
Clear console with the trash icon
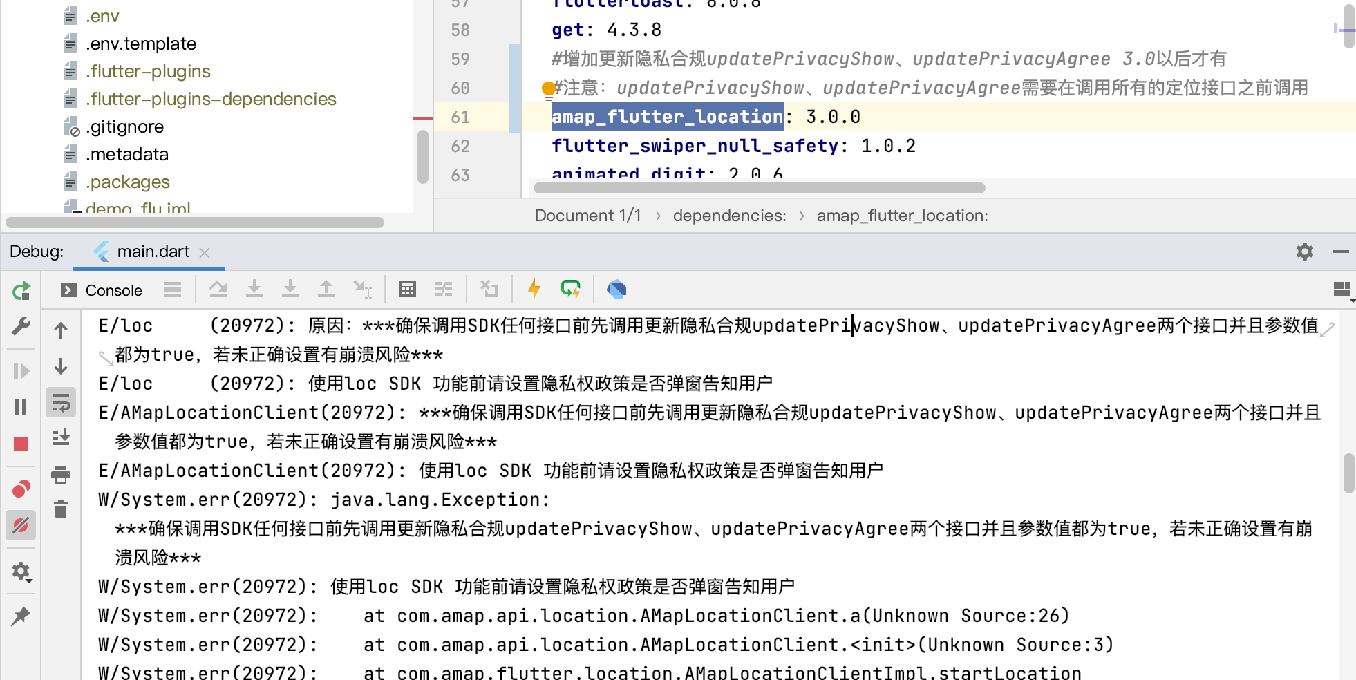click(61, 510)
